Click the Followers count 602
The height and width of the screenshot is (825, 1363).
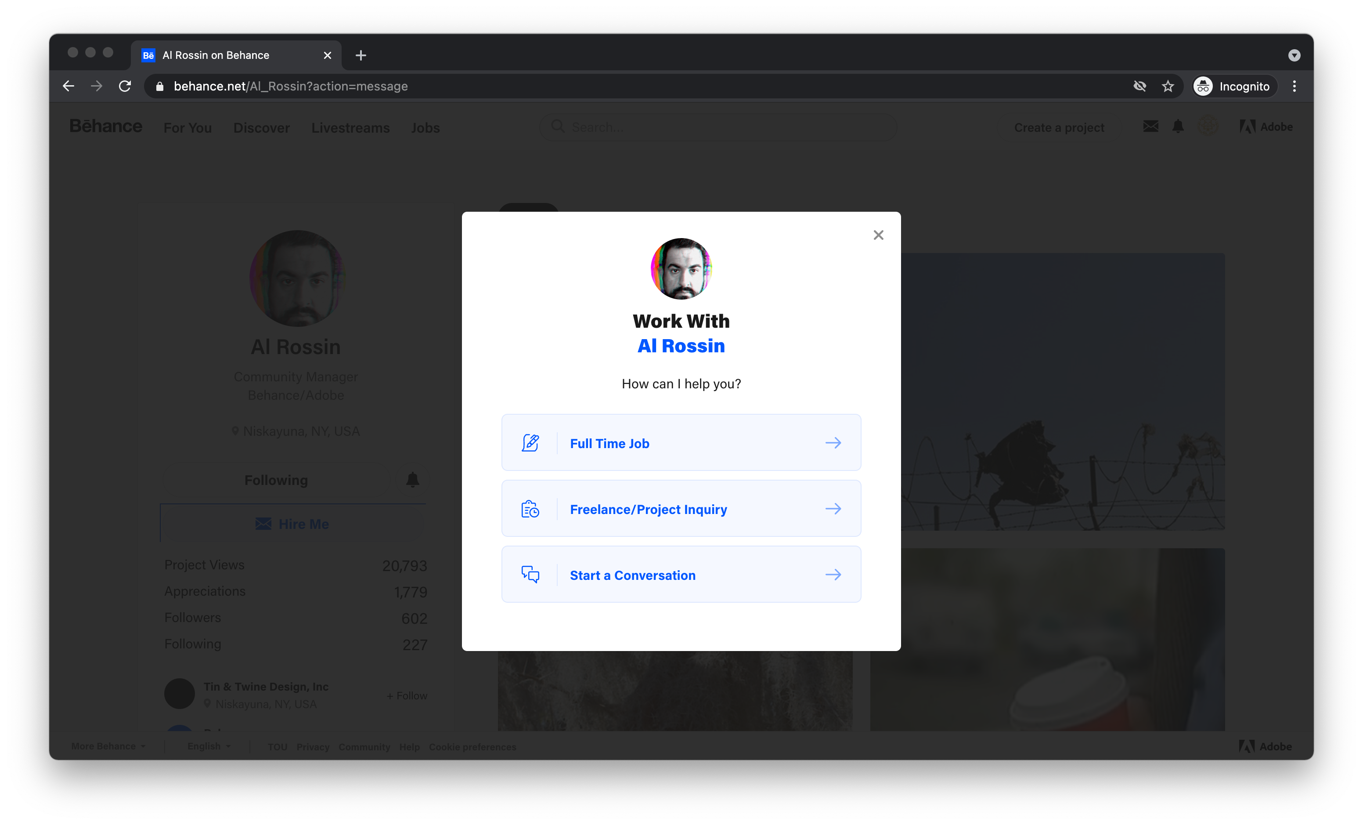tap(415, 618)
